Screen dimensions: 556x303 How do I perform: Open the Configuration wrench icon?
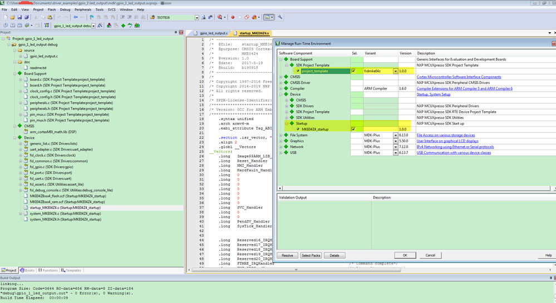pyautogui.click(x=280, y=18)
